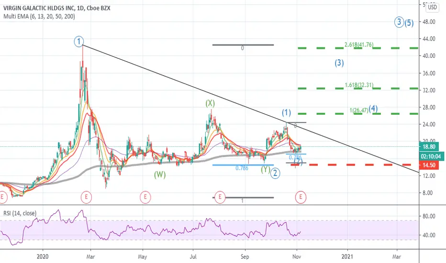Select the circled 2 wave label
This screenshot has width=446, height=263.
tap(275, 173)
